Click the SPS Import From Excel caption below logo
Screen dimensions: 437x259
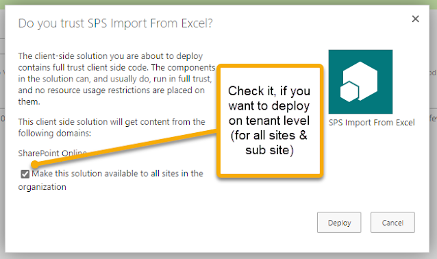point(371,123)
